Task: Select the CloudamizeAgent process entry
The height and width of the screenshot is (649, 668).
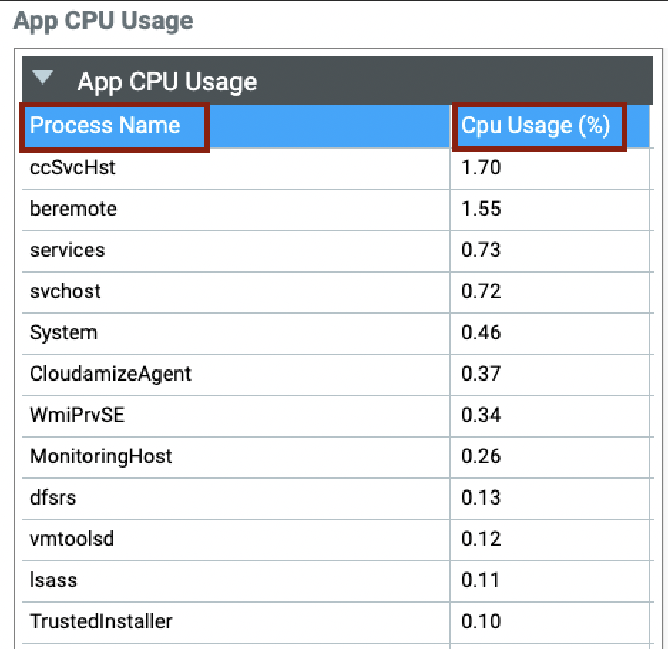Action: [x=110, y=374]
